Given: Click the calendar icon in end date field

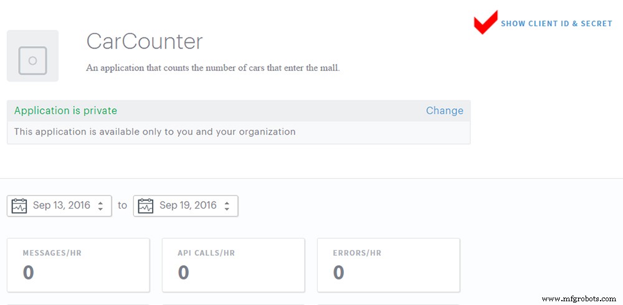Looking at the screenshot, I should (146, 205).
